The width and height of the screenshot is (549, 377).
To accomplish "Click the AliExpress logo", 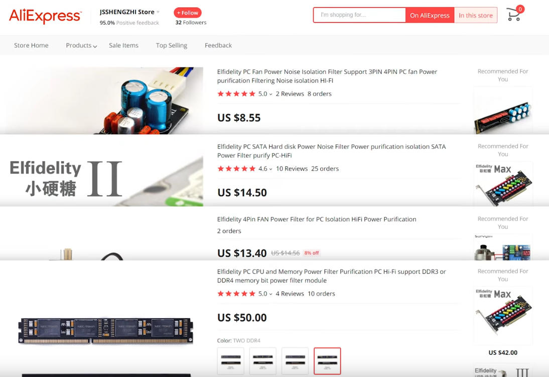I will (x=45, y=16).
